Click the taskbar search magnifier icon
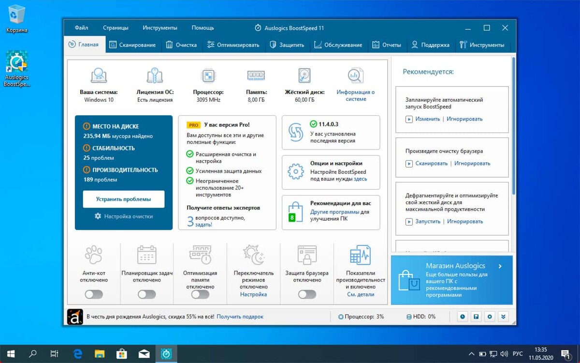Screen dimensions: 580x363 (x=33, y=354)
